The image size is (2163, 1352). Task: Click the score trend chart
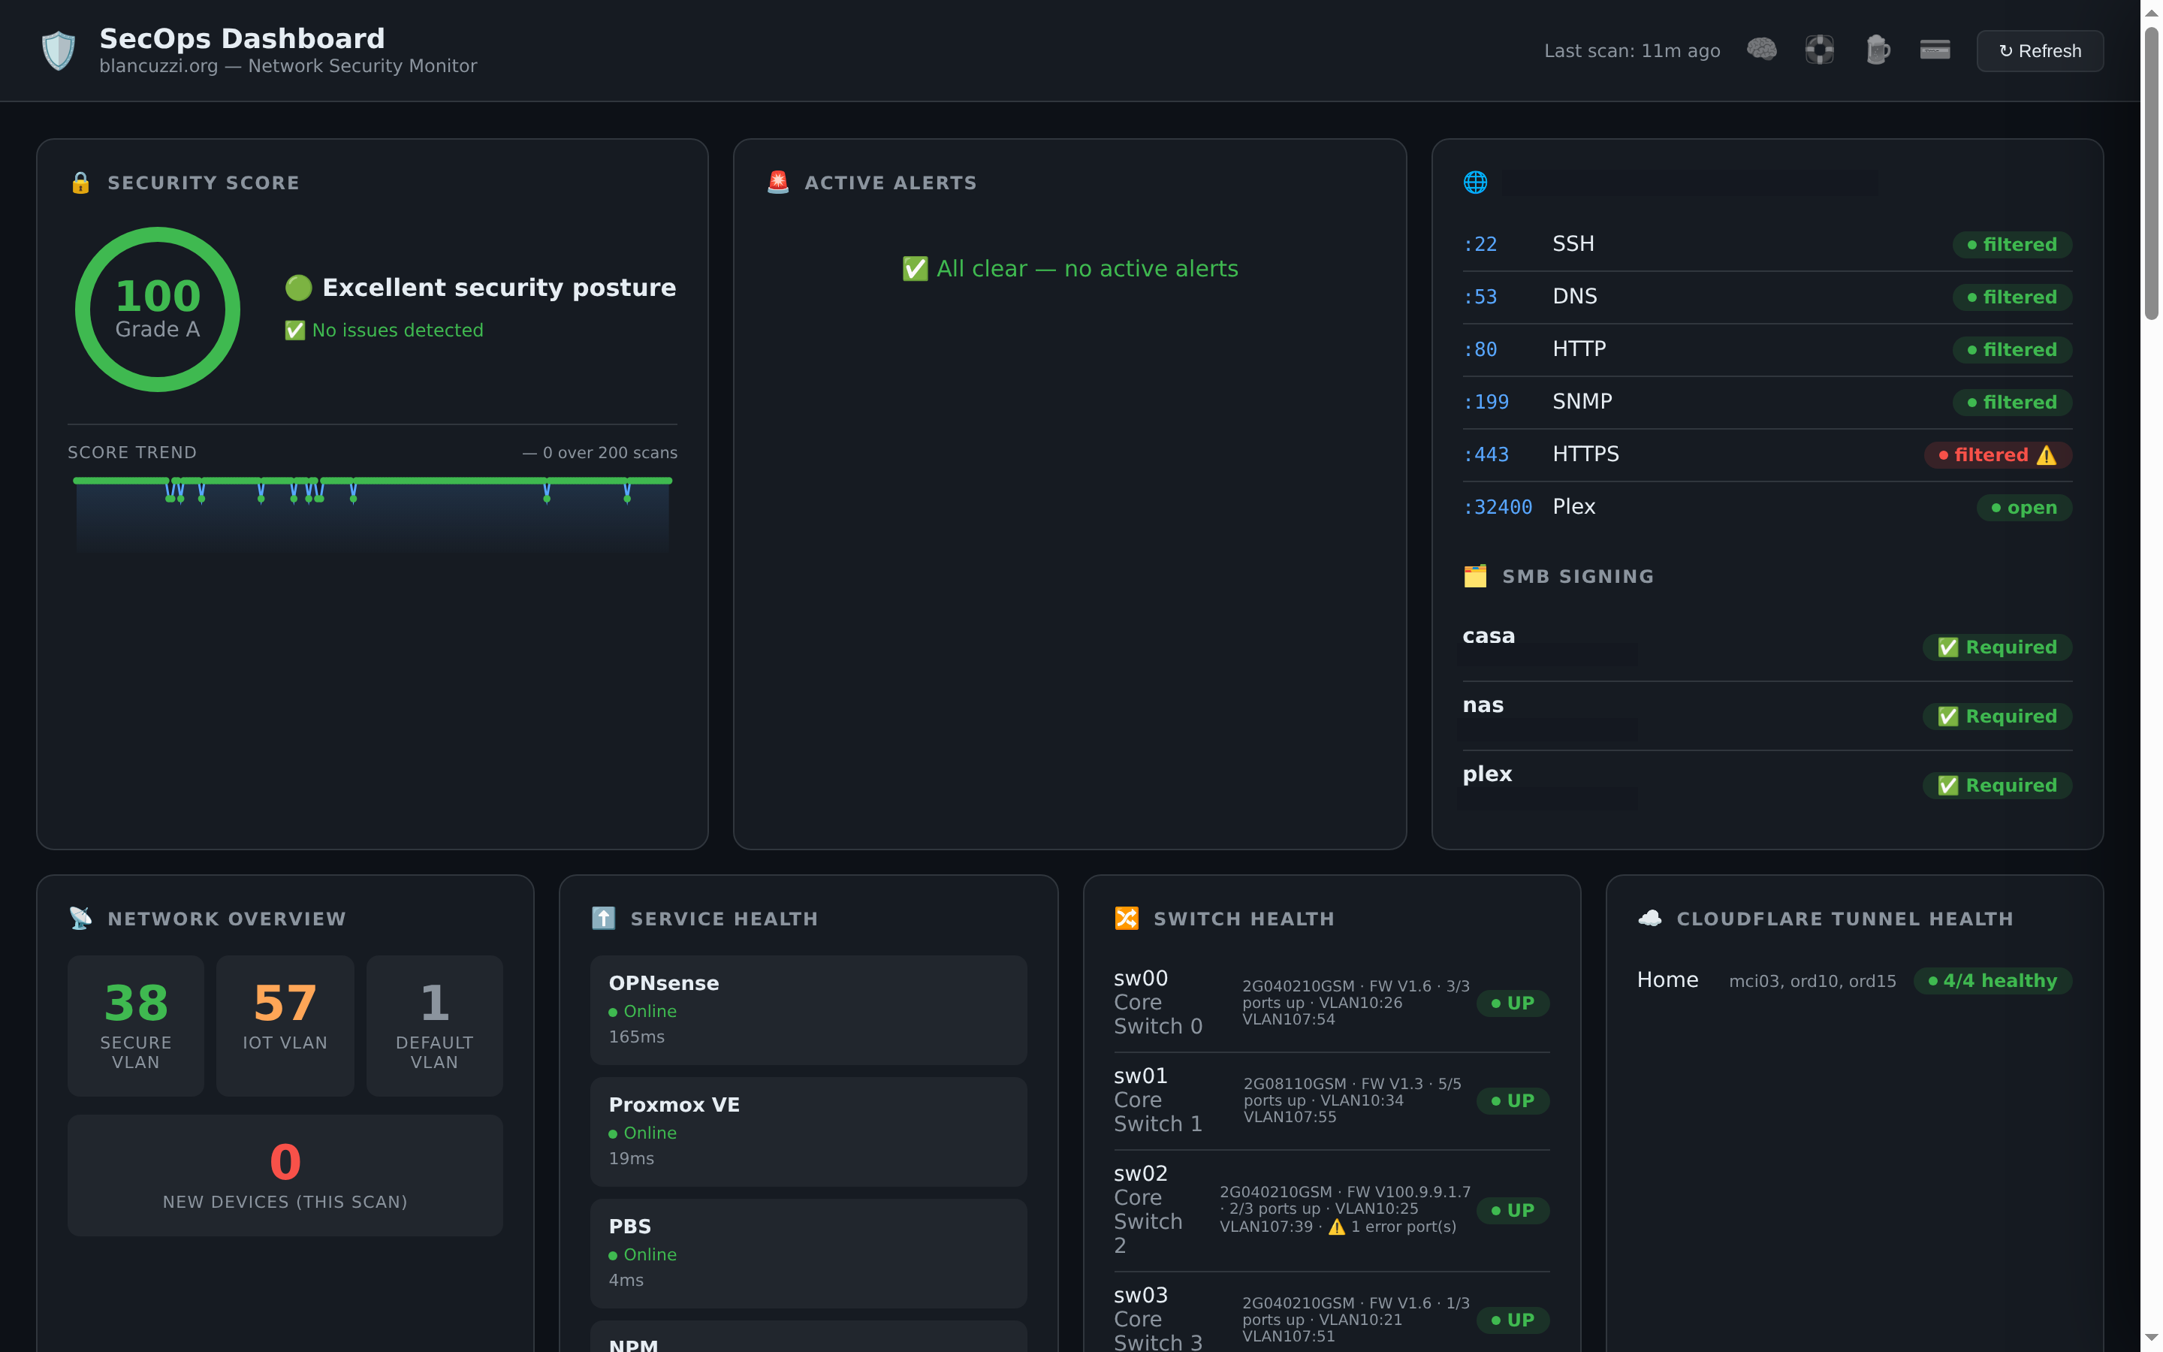[x=373, y=515]
